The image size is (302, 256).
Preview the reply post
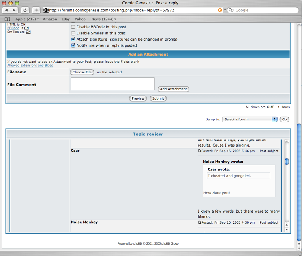(138, 98)
